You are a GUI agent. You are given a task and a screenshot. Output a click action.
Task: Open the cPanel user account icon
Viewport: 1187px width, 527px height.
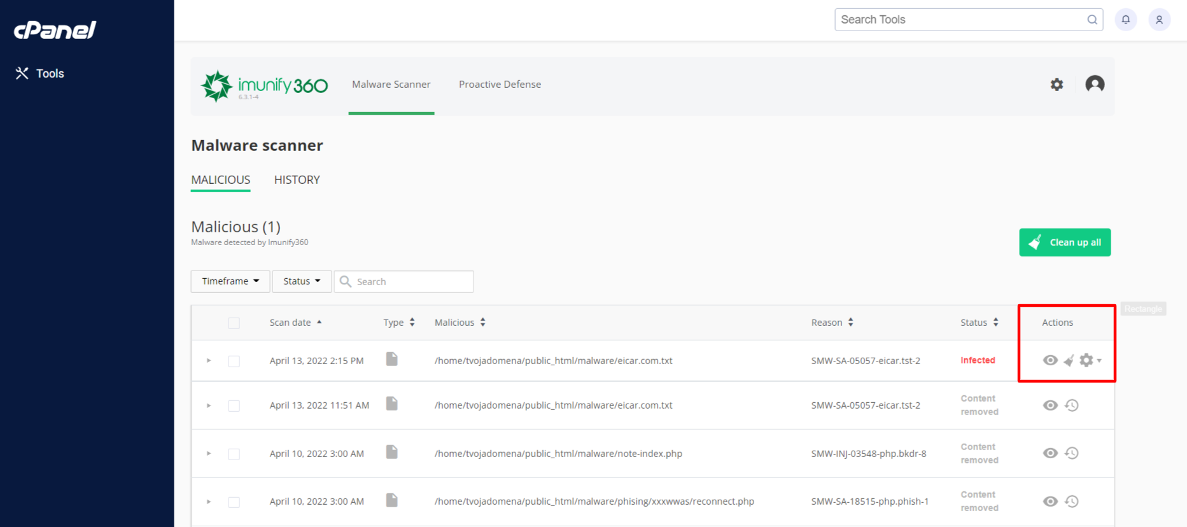tap(1159, 20)
